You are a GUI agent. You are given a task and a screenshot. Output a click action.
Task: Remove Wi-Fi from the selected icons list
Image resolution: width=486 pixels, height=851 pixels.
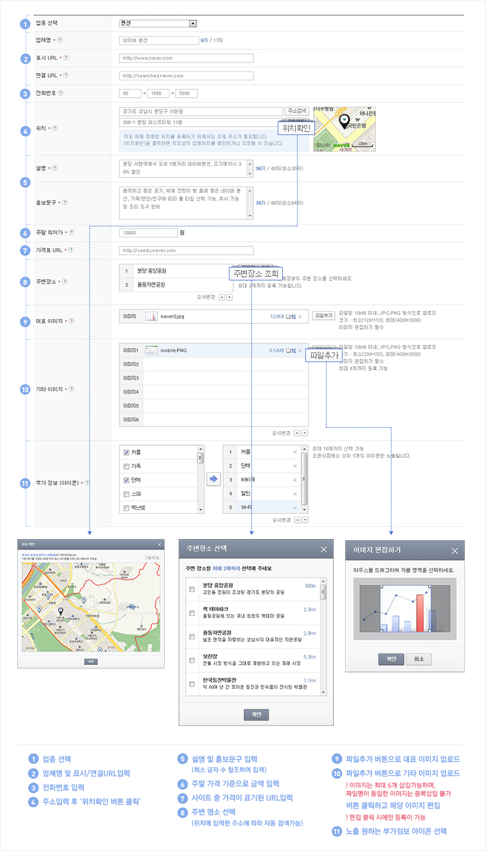[295, 508]
